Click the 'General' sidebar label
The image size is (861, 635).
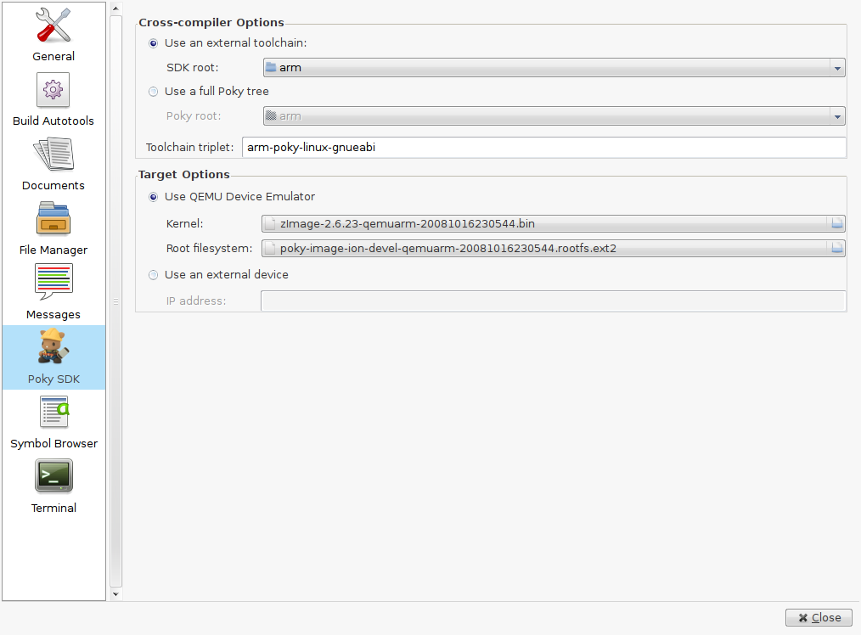coord(53,57)
